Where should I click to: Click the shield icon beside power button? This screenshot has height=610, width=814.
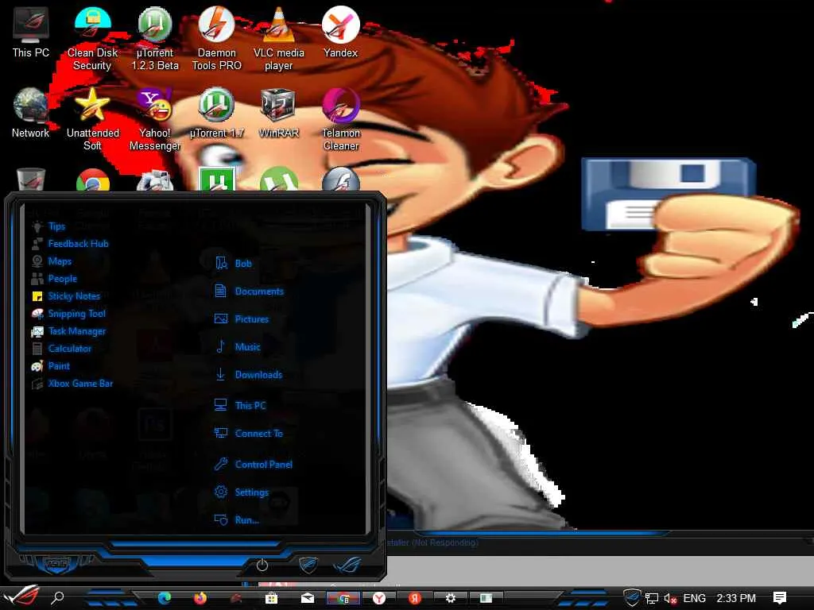[308, 565]
